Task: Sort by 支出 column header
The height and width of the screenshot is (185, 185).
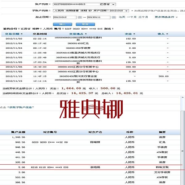Action: 128,34
